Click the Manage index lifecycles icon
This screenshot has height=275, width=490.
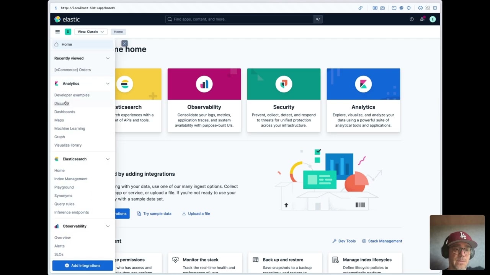tap(335, 260)
